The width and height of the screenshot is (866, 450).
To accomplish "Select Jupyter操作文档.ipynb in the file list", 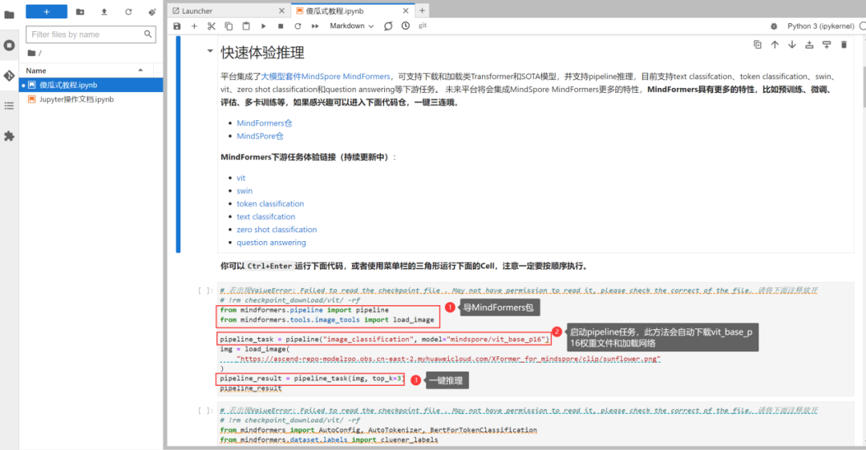I will click(x=91, y=99).
